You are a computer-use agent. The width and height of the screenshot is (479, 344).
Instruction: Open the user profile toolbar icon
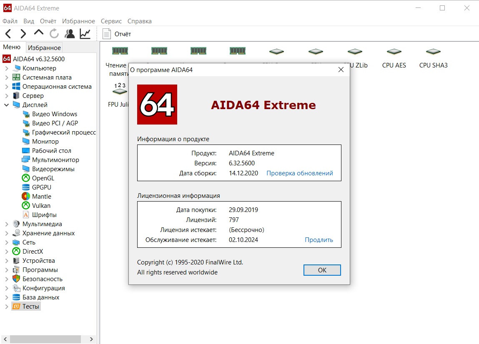(x=70, y=34)
